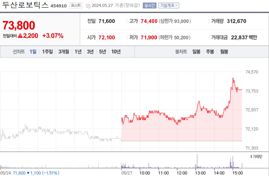The image size is (269, 176).
Task: Click the high price 74,400
Action: click(149, 21)
